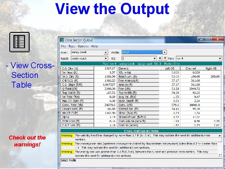Click the velocity head warning message
This screenshot has height=169, width=225.
[142, 137]
